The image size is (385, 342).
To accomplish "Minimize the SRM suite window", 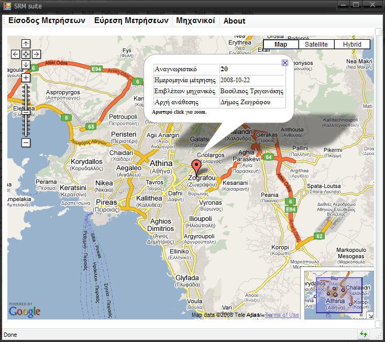I will pos(343,5).
